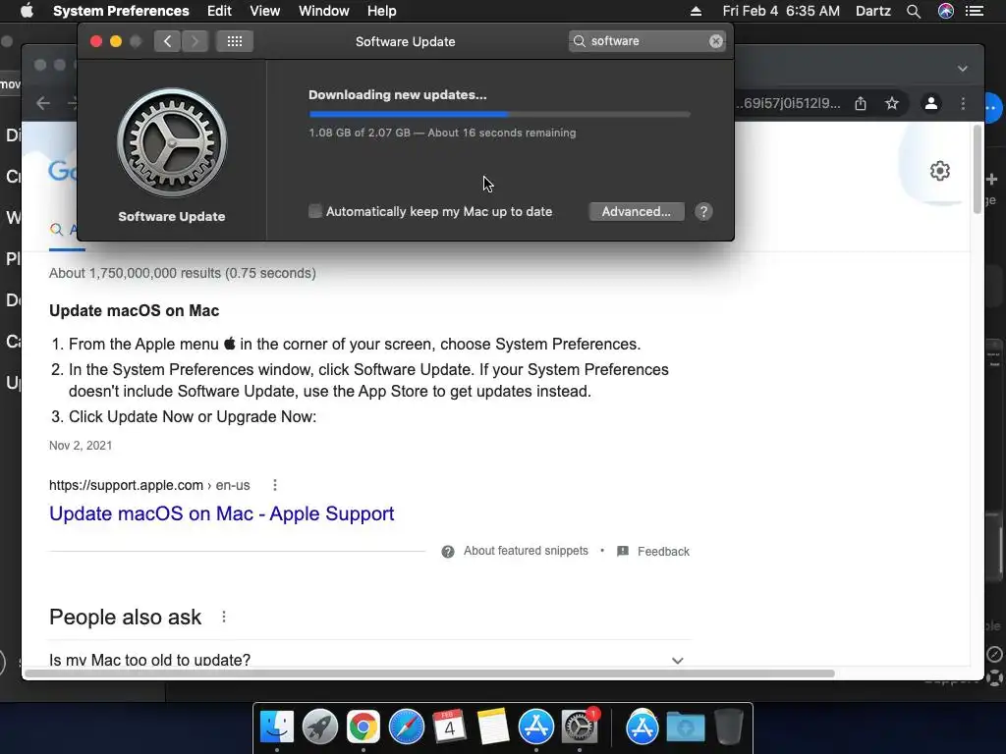This screenshot has width=1006, height=754.
Task: Enable Automatically keep my Mac up to date
Action: pyautogui.click(x=315, y=212)
